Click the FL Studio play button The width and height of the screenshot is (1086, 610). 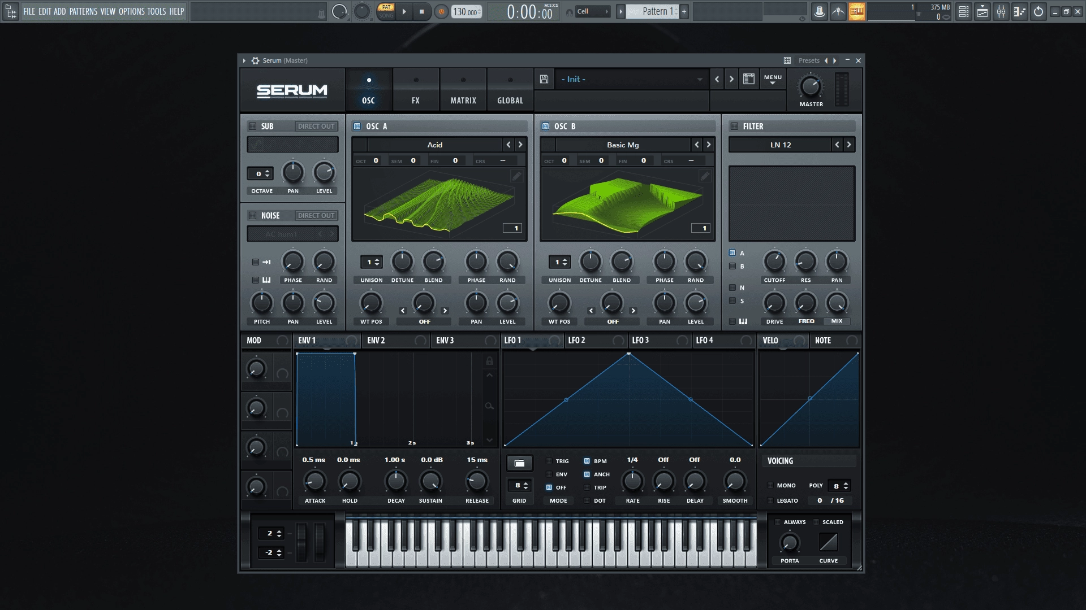(x=404, y=11)
